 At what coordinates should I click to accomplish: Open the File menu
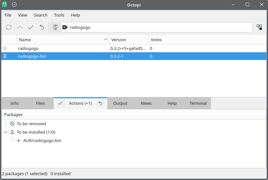click(8, 15)
